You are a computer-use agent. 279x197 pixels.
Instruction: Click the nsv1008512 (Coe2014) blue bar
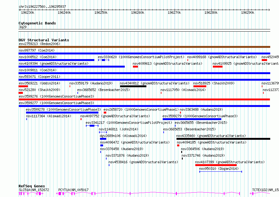(56, 60)
